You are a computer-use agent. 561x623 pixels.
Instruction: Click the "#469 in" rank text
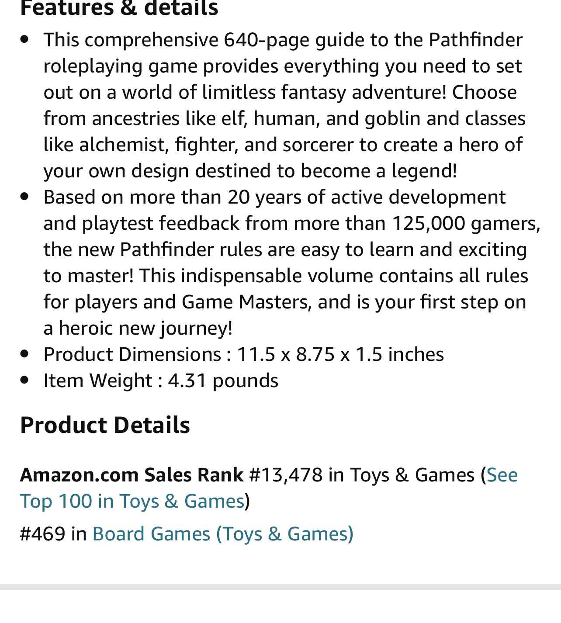[53, 534]
